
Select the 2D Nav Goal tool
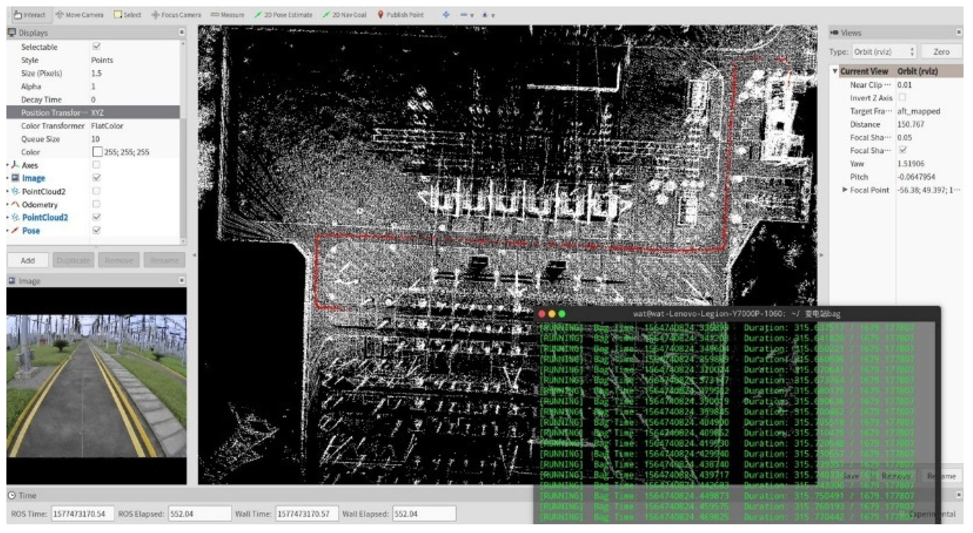coord(344,15)
